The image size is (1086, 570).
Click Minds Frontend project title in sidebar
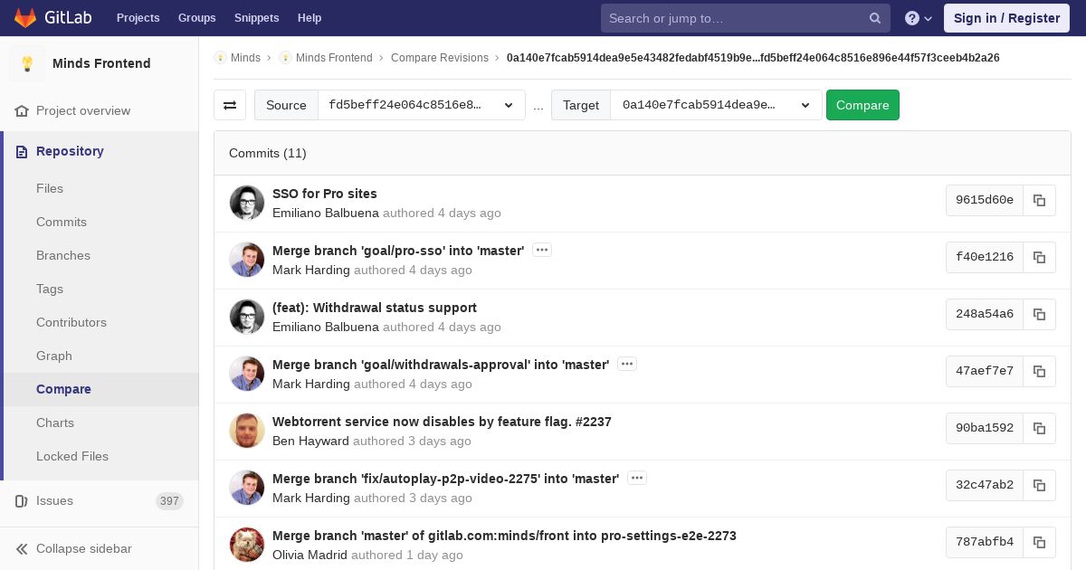tap(101, 63)
